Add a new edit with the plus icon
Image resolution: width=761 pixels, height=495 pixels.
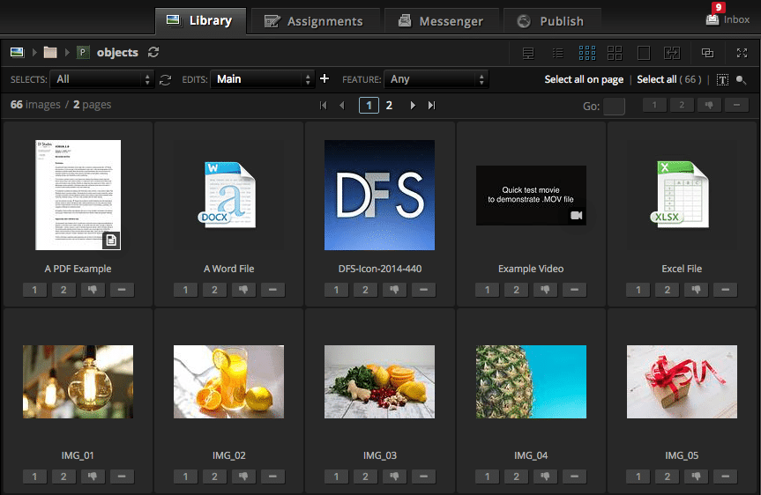coord(325,79)
